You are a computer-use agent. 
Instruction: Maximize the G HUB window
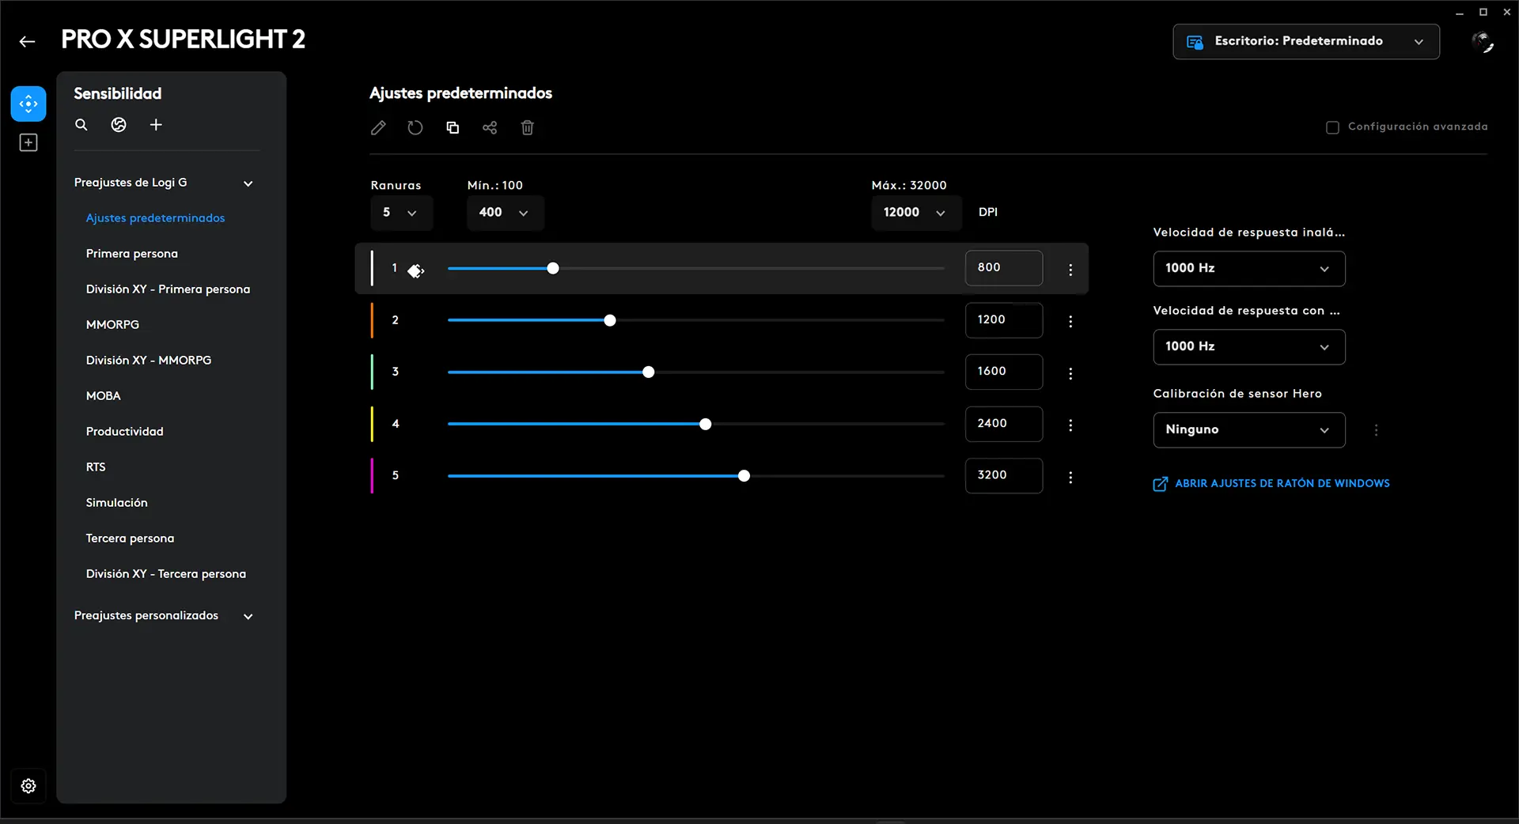click(x=1483, y=12)
